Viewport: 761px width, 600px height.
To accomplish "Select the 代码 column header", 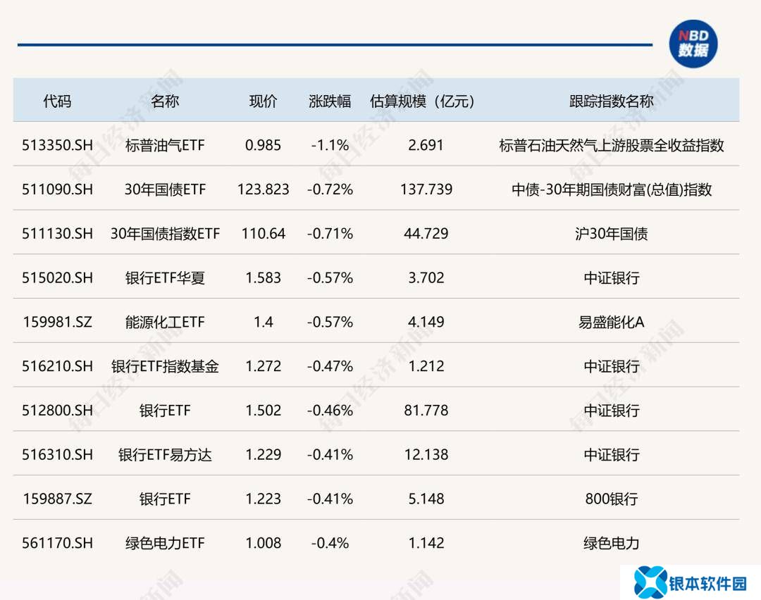I will [x=57, y=101].
